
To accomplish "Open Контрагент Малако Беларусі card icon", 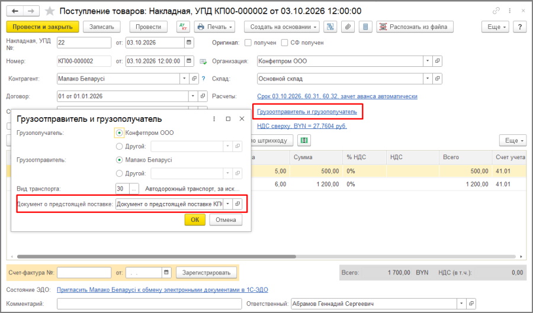I will tap(194, 79).
